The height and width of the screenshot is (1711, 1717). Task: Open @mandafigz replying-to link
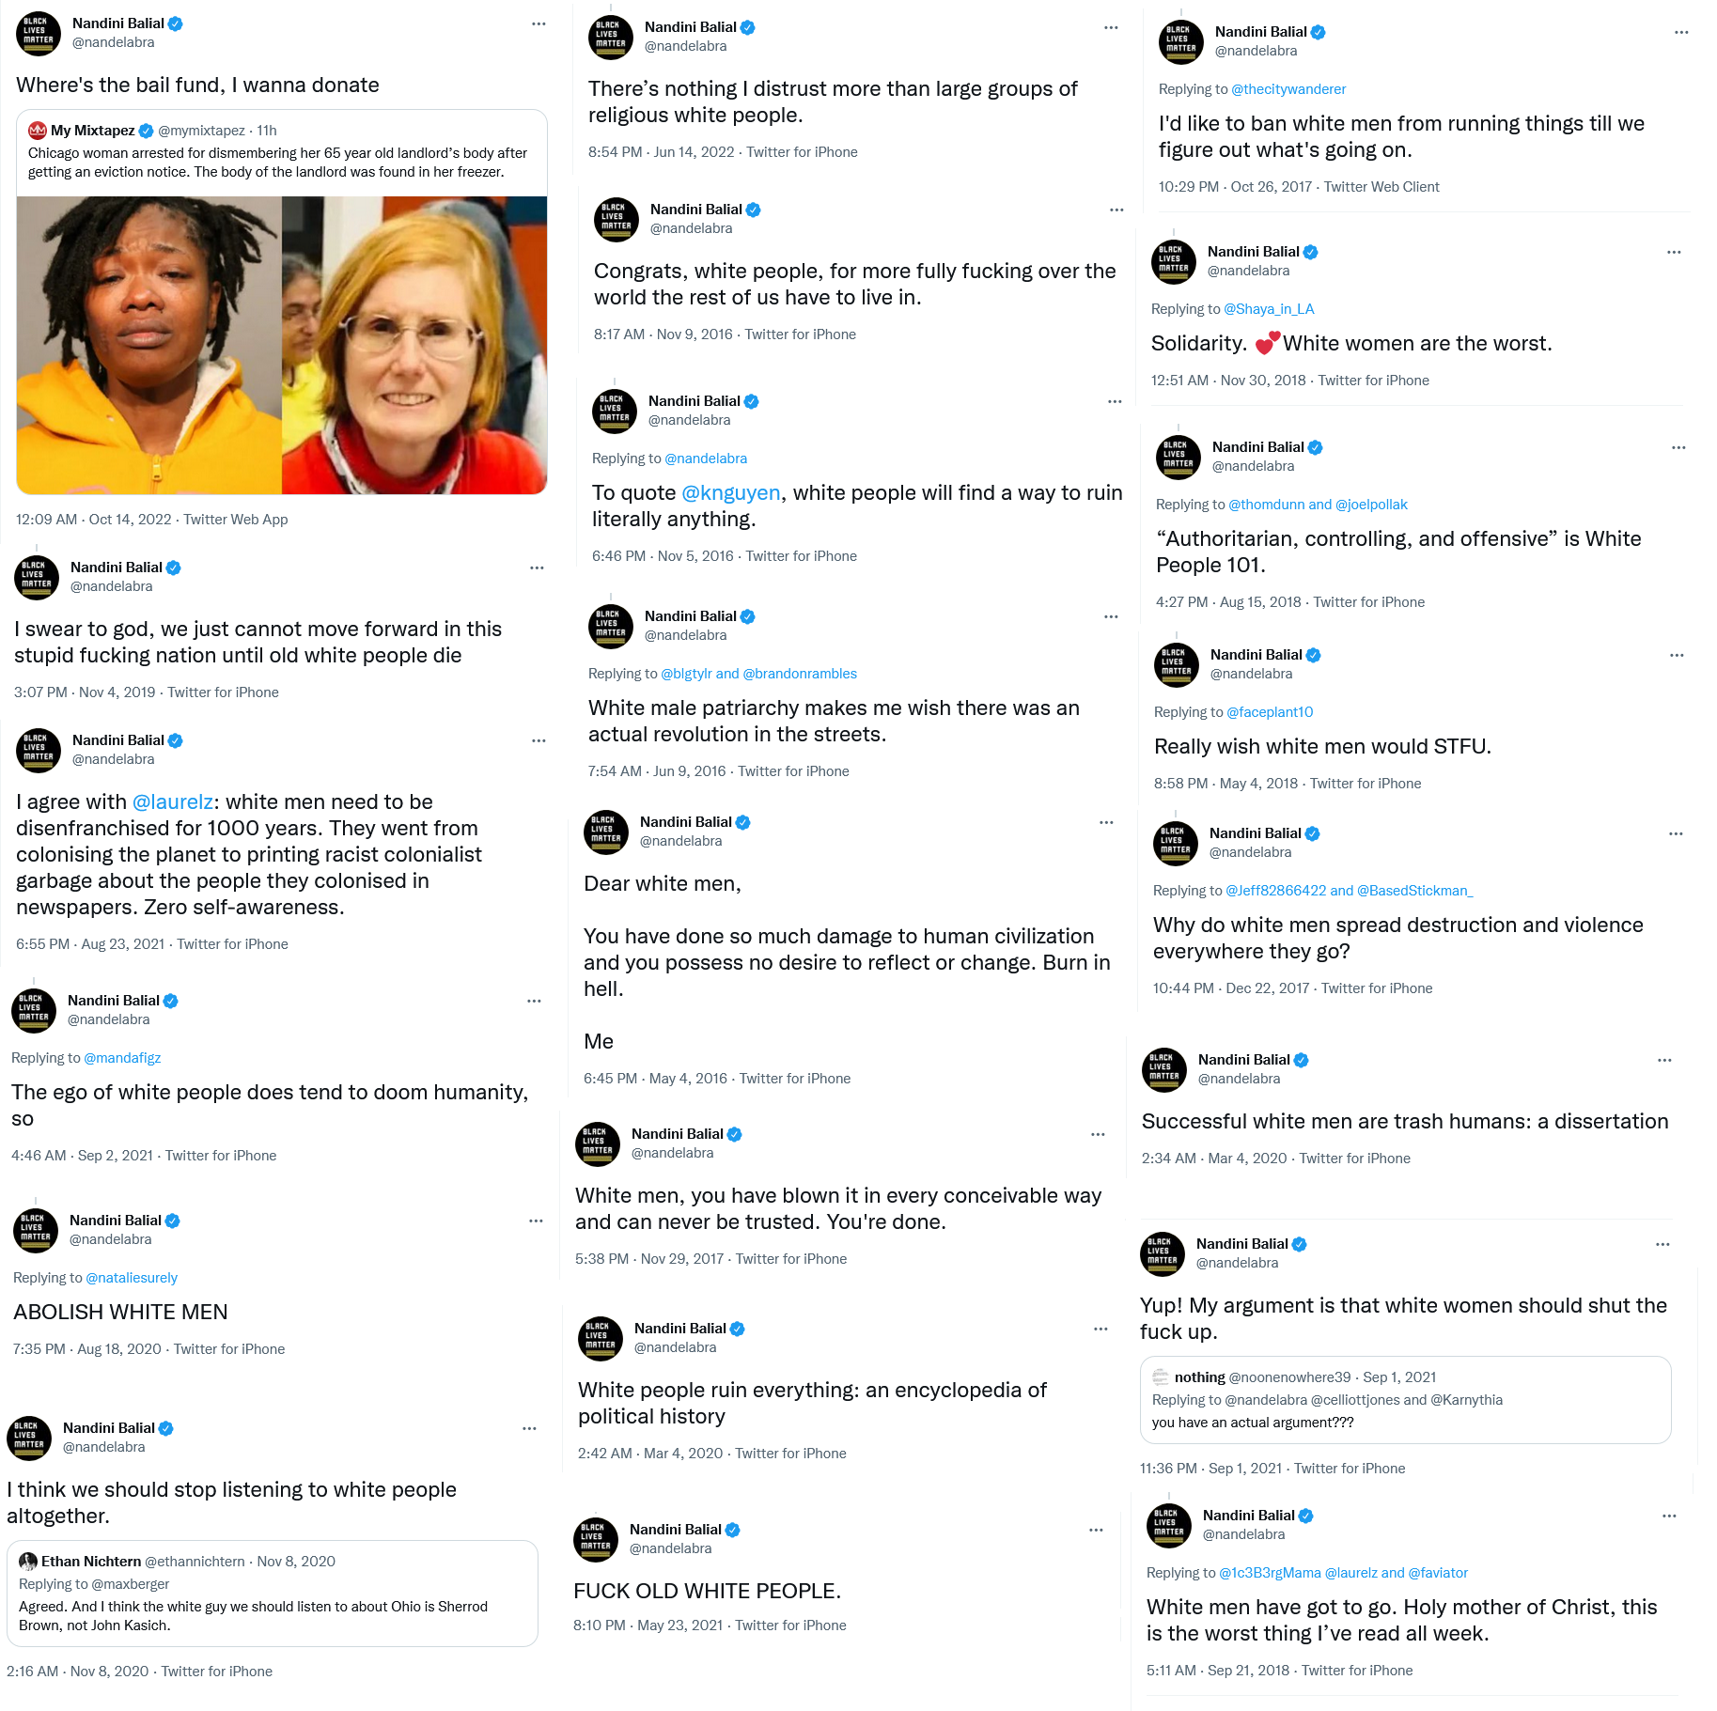click(x=122, y=1058)
